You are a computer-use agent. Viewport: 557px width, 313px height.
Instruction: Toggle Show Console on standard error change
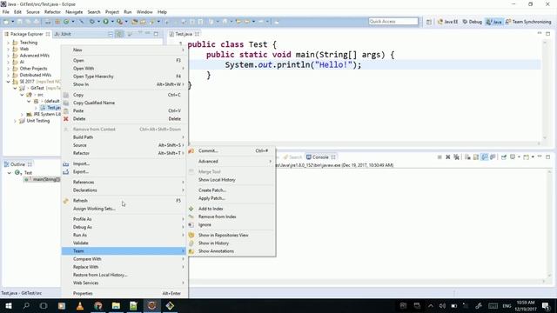(x=493, y=156)
